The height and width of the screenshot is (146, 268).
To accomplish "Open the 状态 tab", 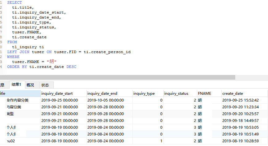I will (47, 85).
